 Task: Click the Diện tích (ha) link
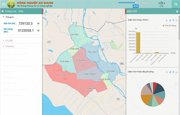[x=9, y=23]
